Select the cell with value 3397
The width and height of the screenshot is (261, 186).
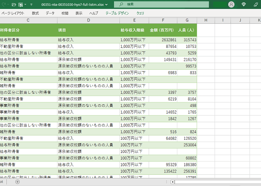(x=163, y=92)
